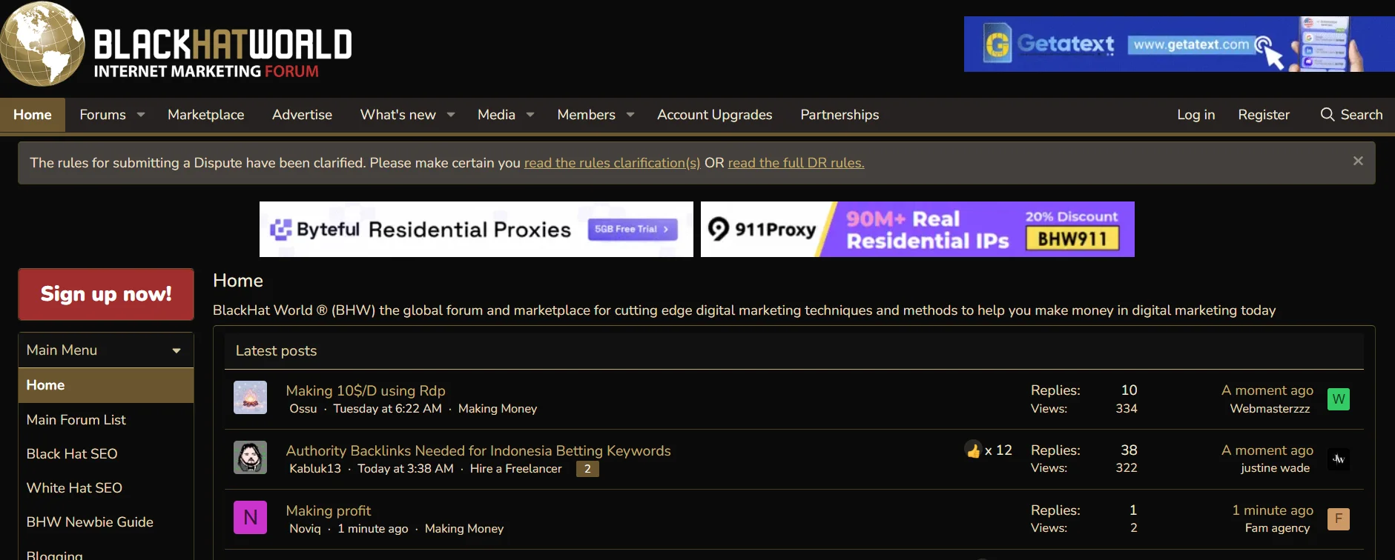
Task: Dismiss the dispute rules notice
Action: [1358, 161]
